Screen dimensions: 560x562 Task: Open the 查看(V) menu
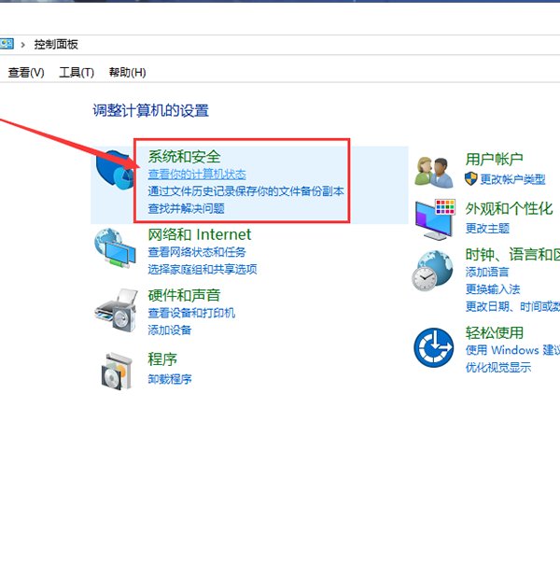tap(26, 73)
